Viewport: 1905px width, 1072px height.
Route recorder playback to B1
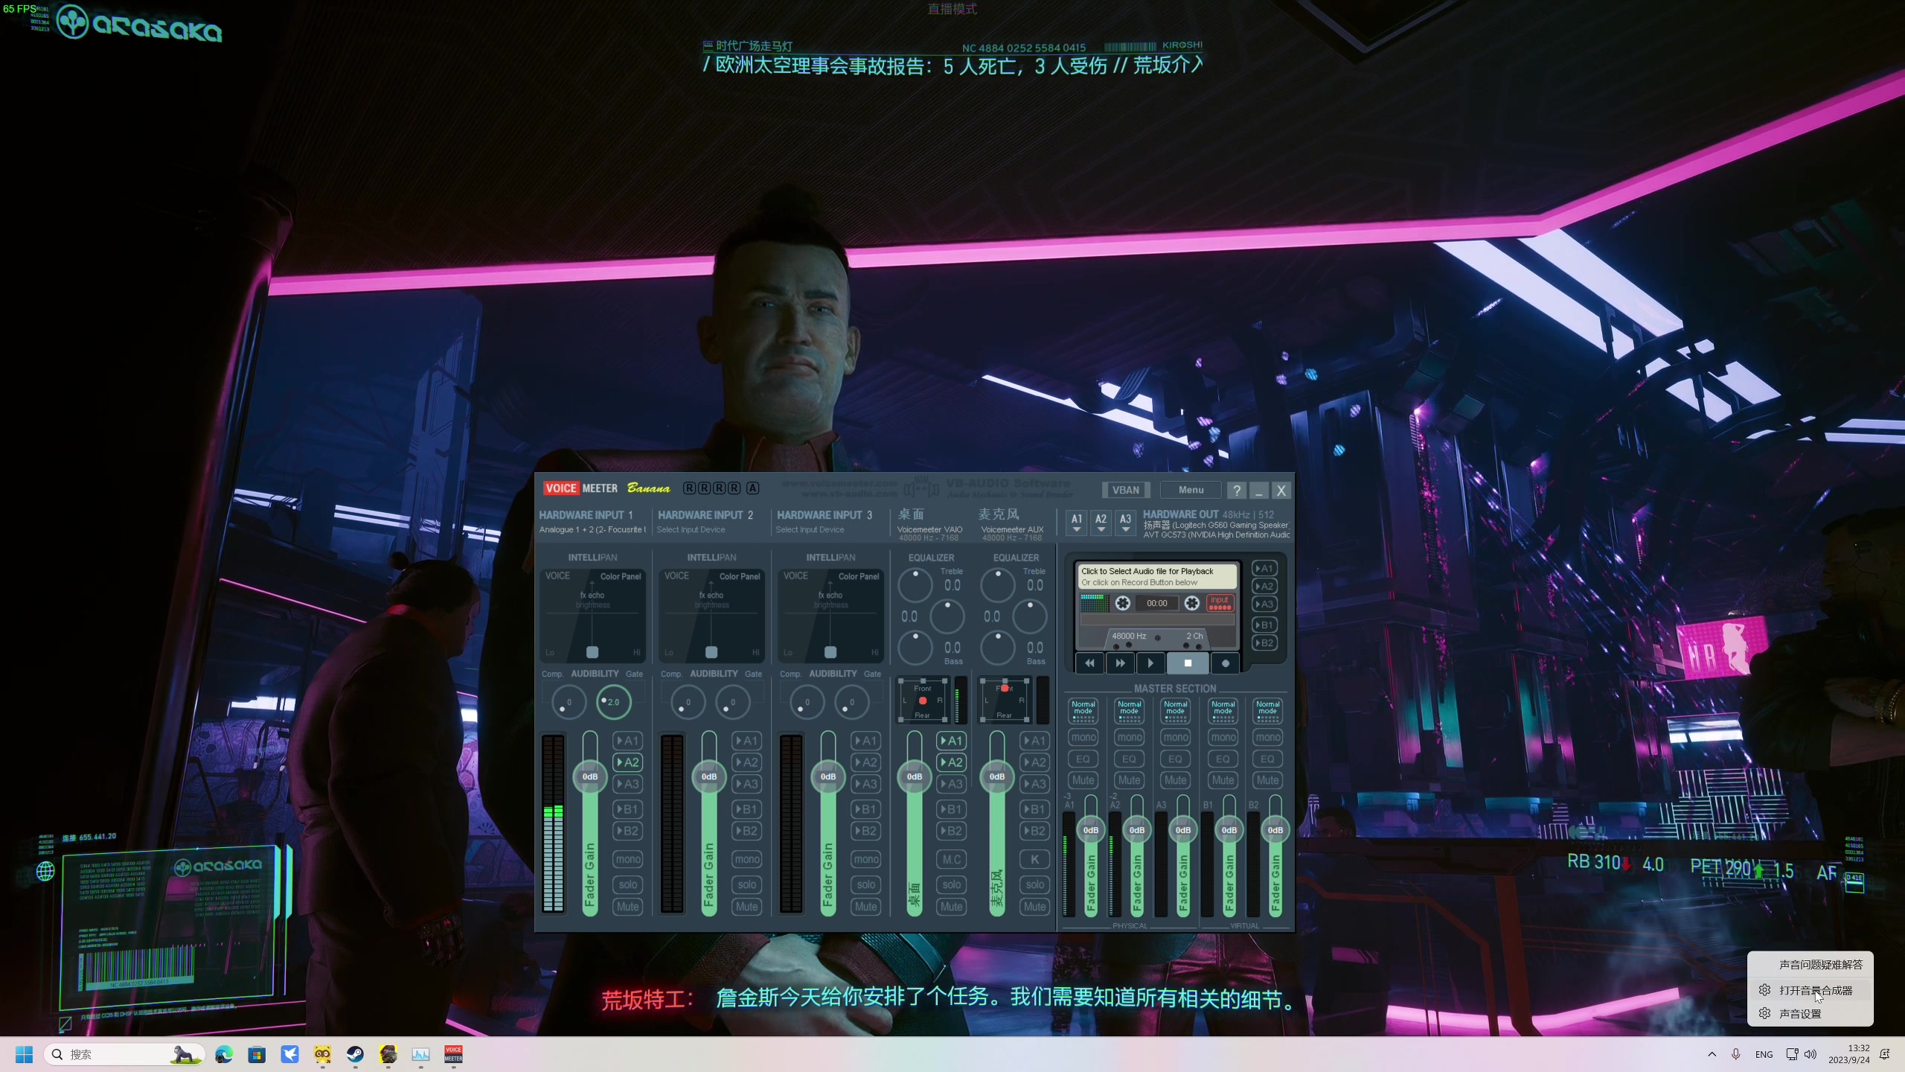point(1265,625)
